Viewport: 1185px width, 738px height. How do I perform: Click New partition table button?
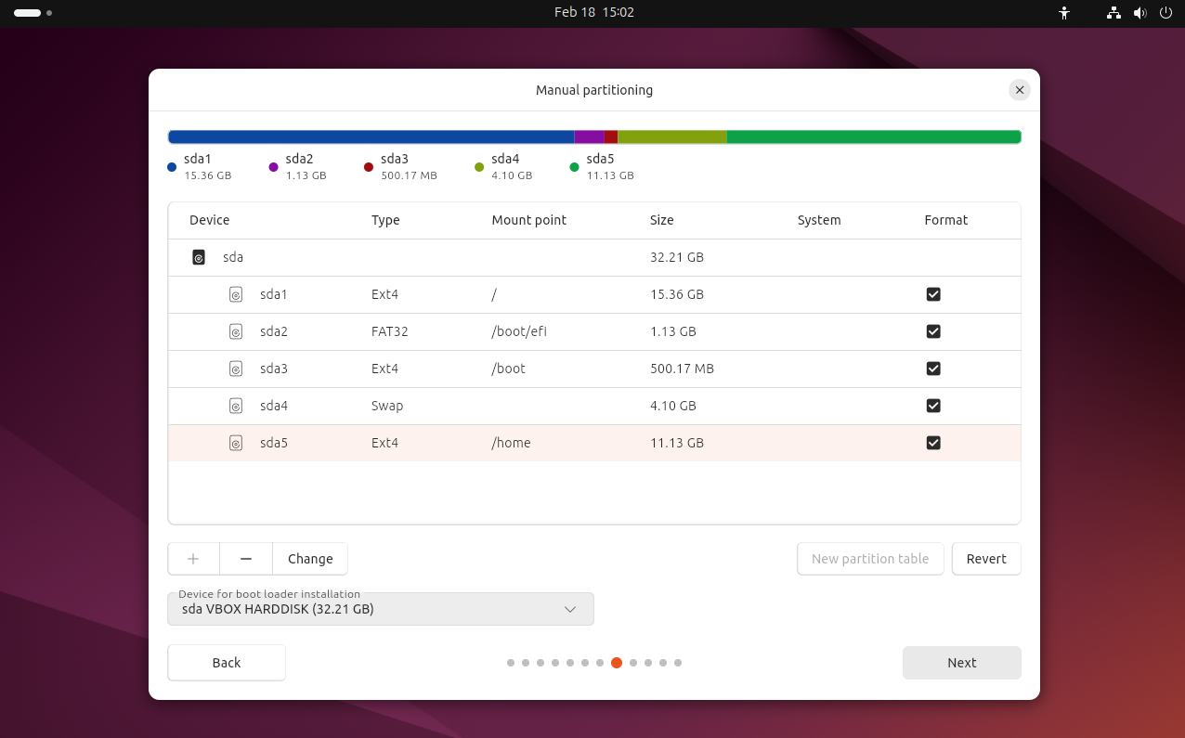pyautogui.click(x=870, y=559)
